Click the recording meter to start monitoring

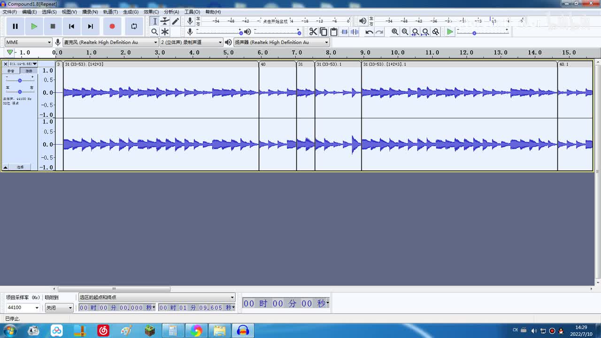pyautogui.click(x=275, y=21)
